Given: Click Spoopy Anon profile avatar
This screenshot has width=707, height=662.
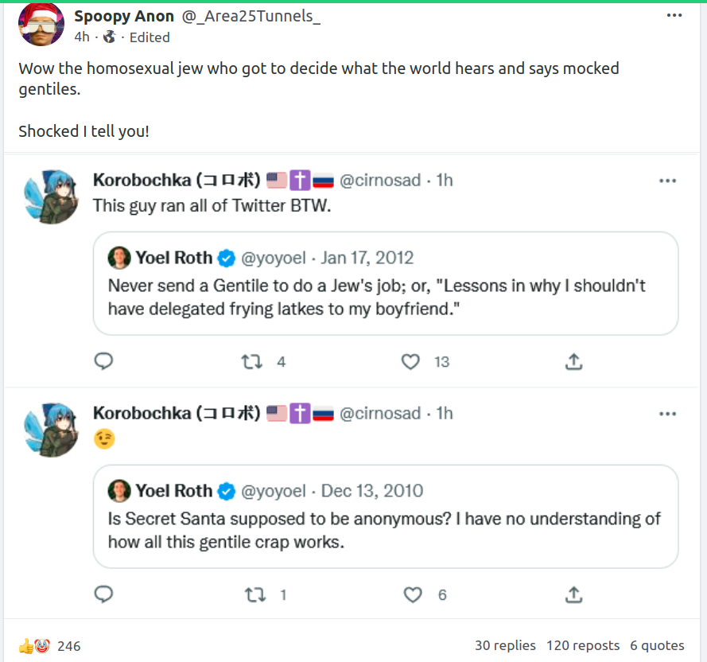Looking at the screenshot, I should tap(41, 24).
